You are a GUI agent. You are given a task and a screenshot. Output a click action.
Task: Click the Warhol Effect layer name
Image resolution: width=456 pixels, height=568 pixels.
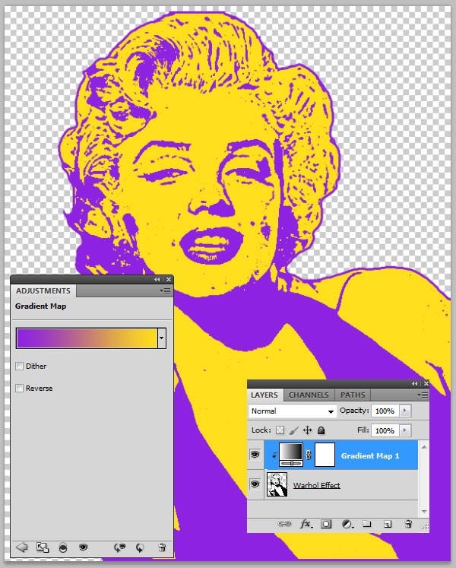tap(317, 485)
